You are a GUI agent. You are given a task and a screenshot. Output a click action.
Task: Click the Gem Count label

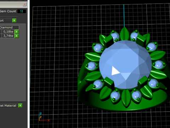(8, 11)
